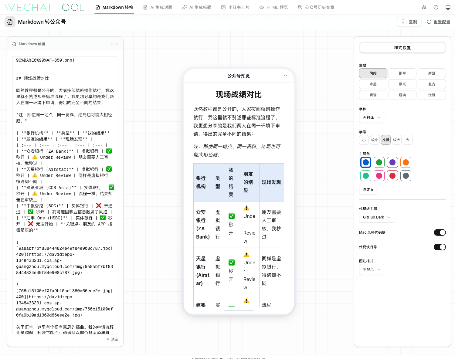
Task: Open the 图注格式 不显示 dropdown
Action: pyautogui.click(x=372, y=269)
